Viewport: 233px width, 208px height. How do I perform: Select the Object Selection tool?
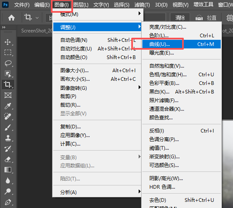click(x=8, y=74)
